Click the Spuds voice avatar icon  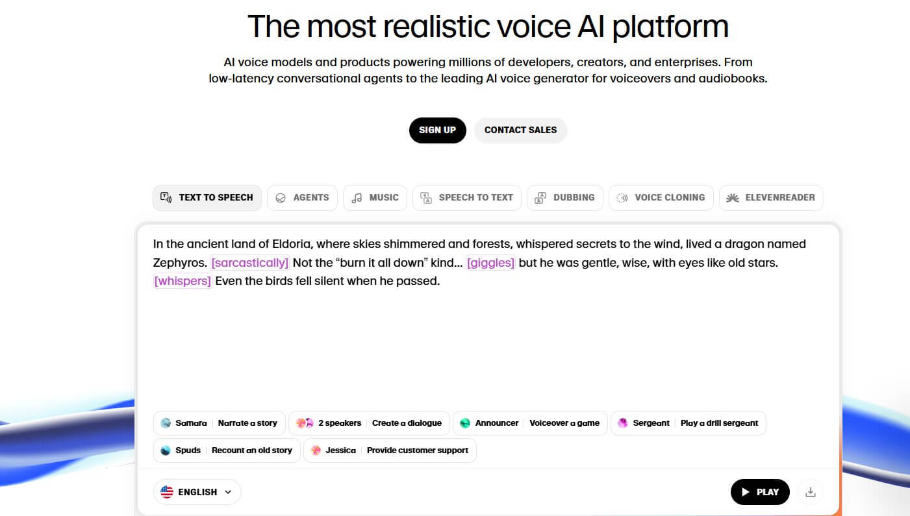click(166, 450)
